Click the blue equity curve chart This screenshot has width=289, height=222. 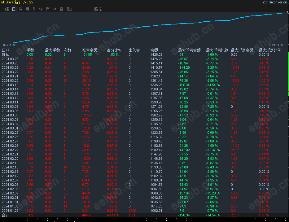144,28
